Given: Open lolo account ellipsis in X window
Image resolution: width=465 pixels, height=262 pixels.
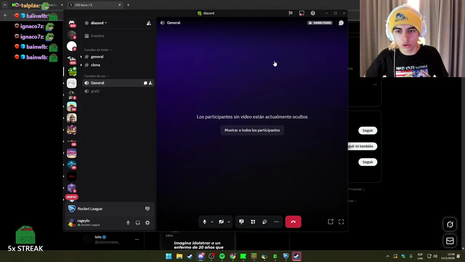Looking at the screenshot, I should click(137, 239).
